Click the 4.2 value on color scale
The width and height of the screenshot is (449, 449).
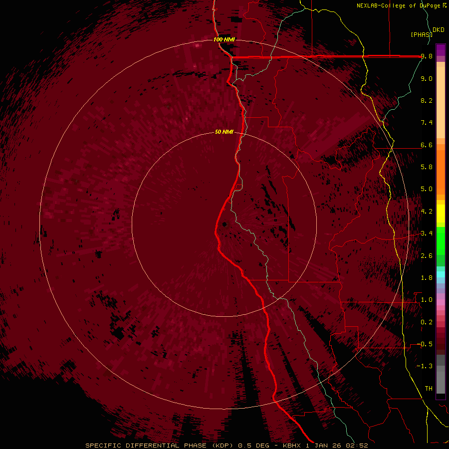tap(427, 212)
